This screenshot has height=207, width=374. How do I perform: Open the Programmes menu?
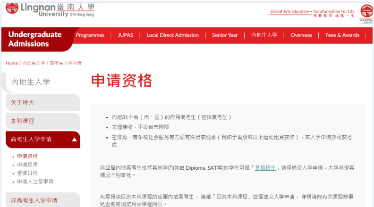click(90, 35)
